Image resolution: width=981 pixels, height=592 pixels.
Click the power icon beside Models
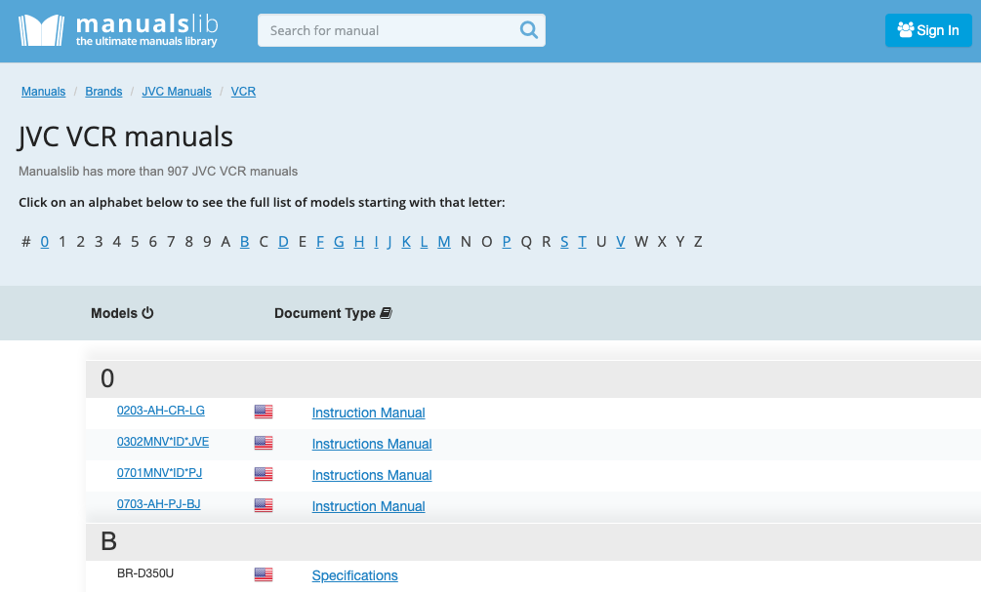147,312
